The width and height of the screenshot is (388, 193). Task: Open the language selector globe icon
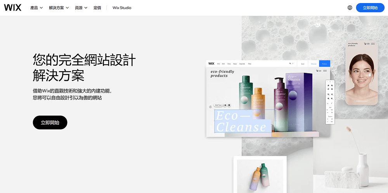pos(350,8)
